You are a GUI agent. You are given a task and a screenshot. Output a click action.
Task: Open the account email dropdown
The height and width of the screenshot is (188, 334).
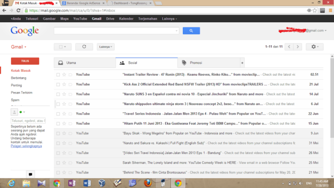pyautogui.click(x=302, y=31)
